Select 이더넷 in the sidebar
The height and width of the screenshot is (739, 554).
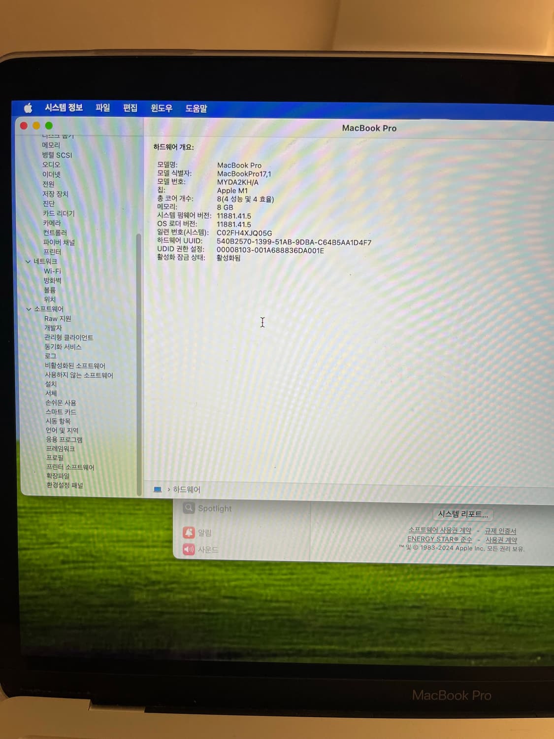pos(51,174)
